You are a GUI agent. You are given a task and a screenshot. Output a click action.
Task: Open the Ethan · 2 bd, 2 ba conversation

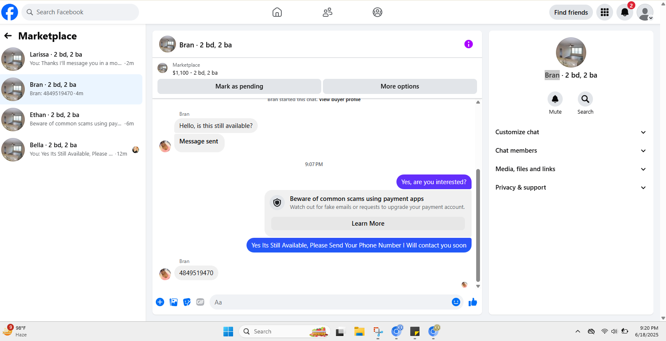[71, 120]
